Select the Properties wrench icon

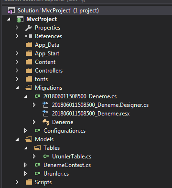29,28
